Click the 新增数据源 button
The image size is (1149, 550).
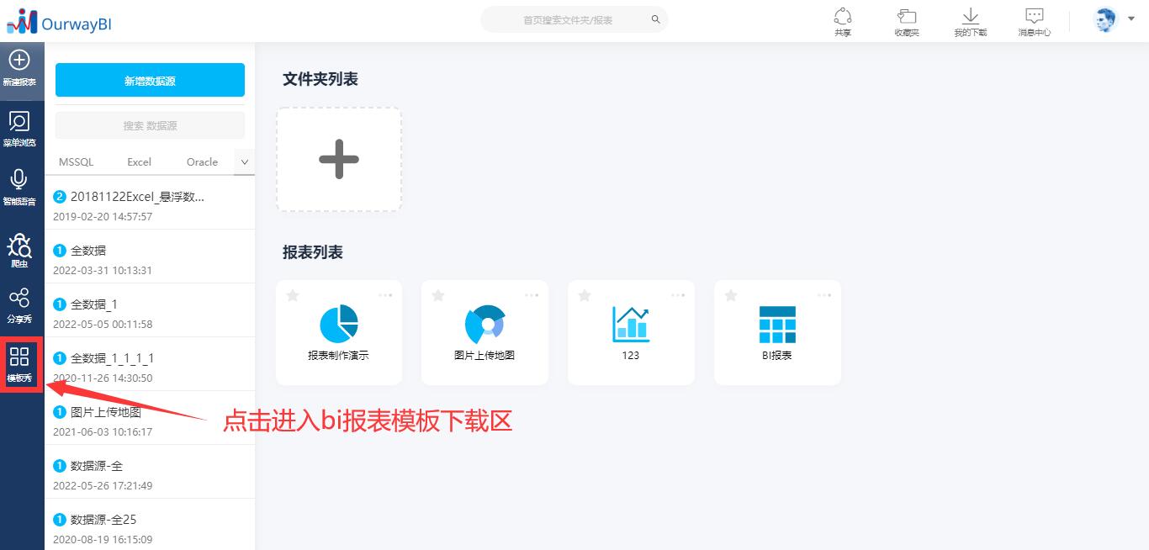(x=150, y=81)
